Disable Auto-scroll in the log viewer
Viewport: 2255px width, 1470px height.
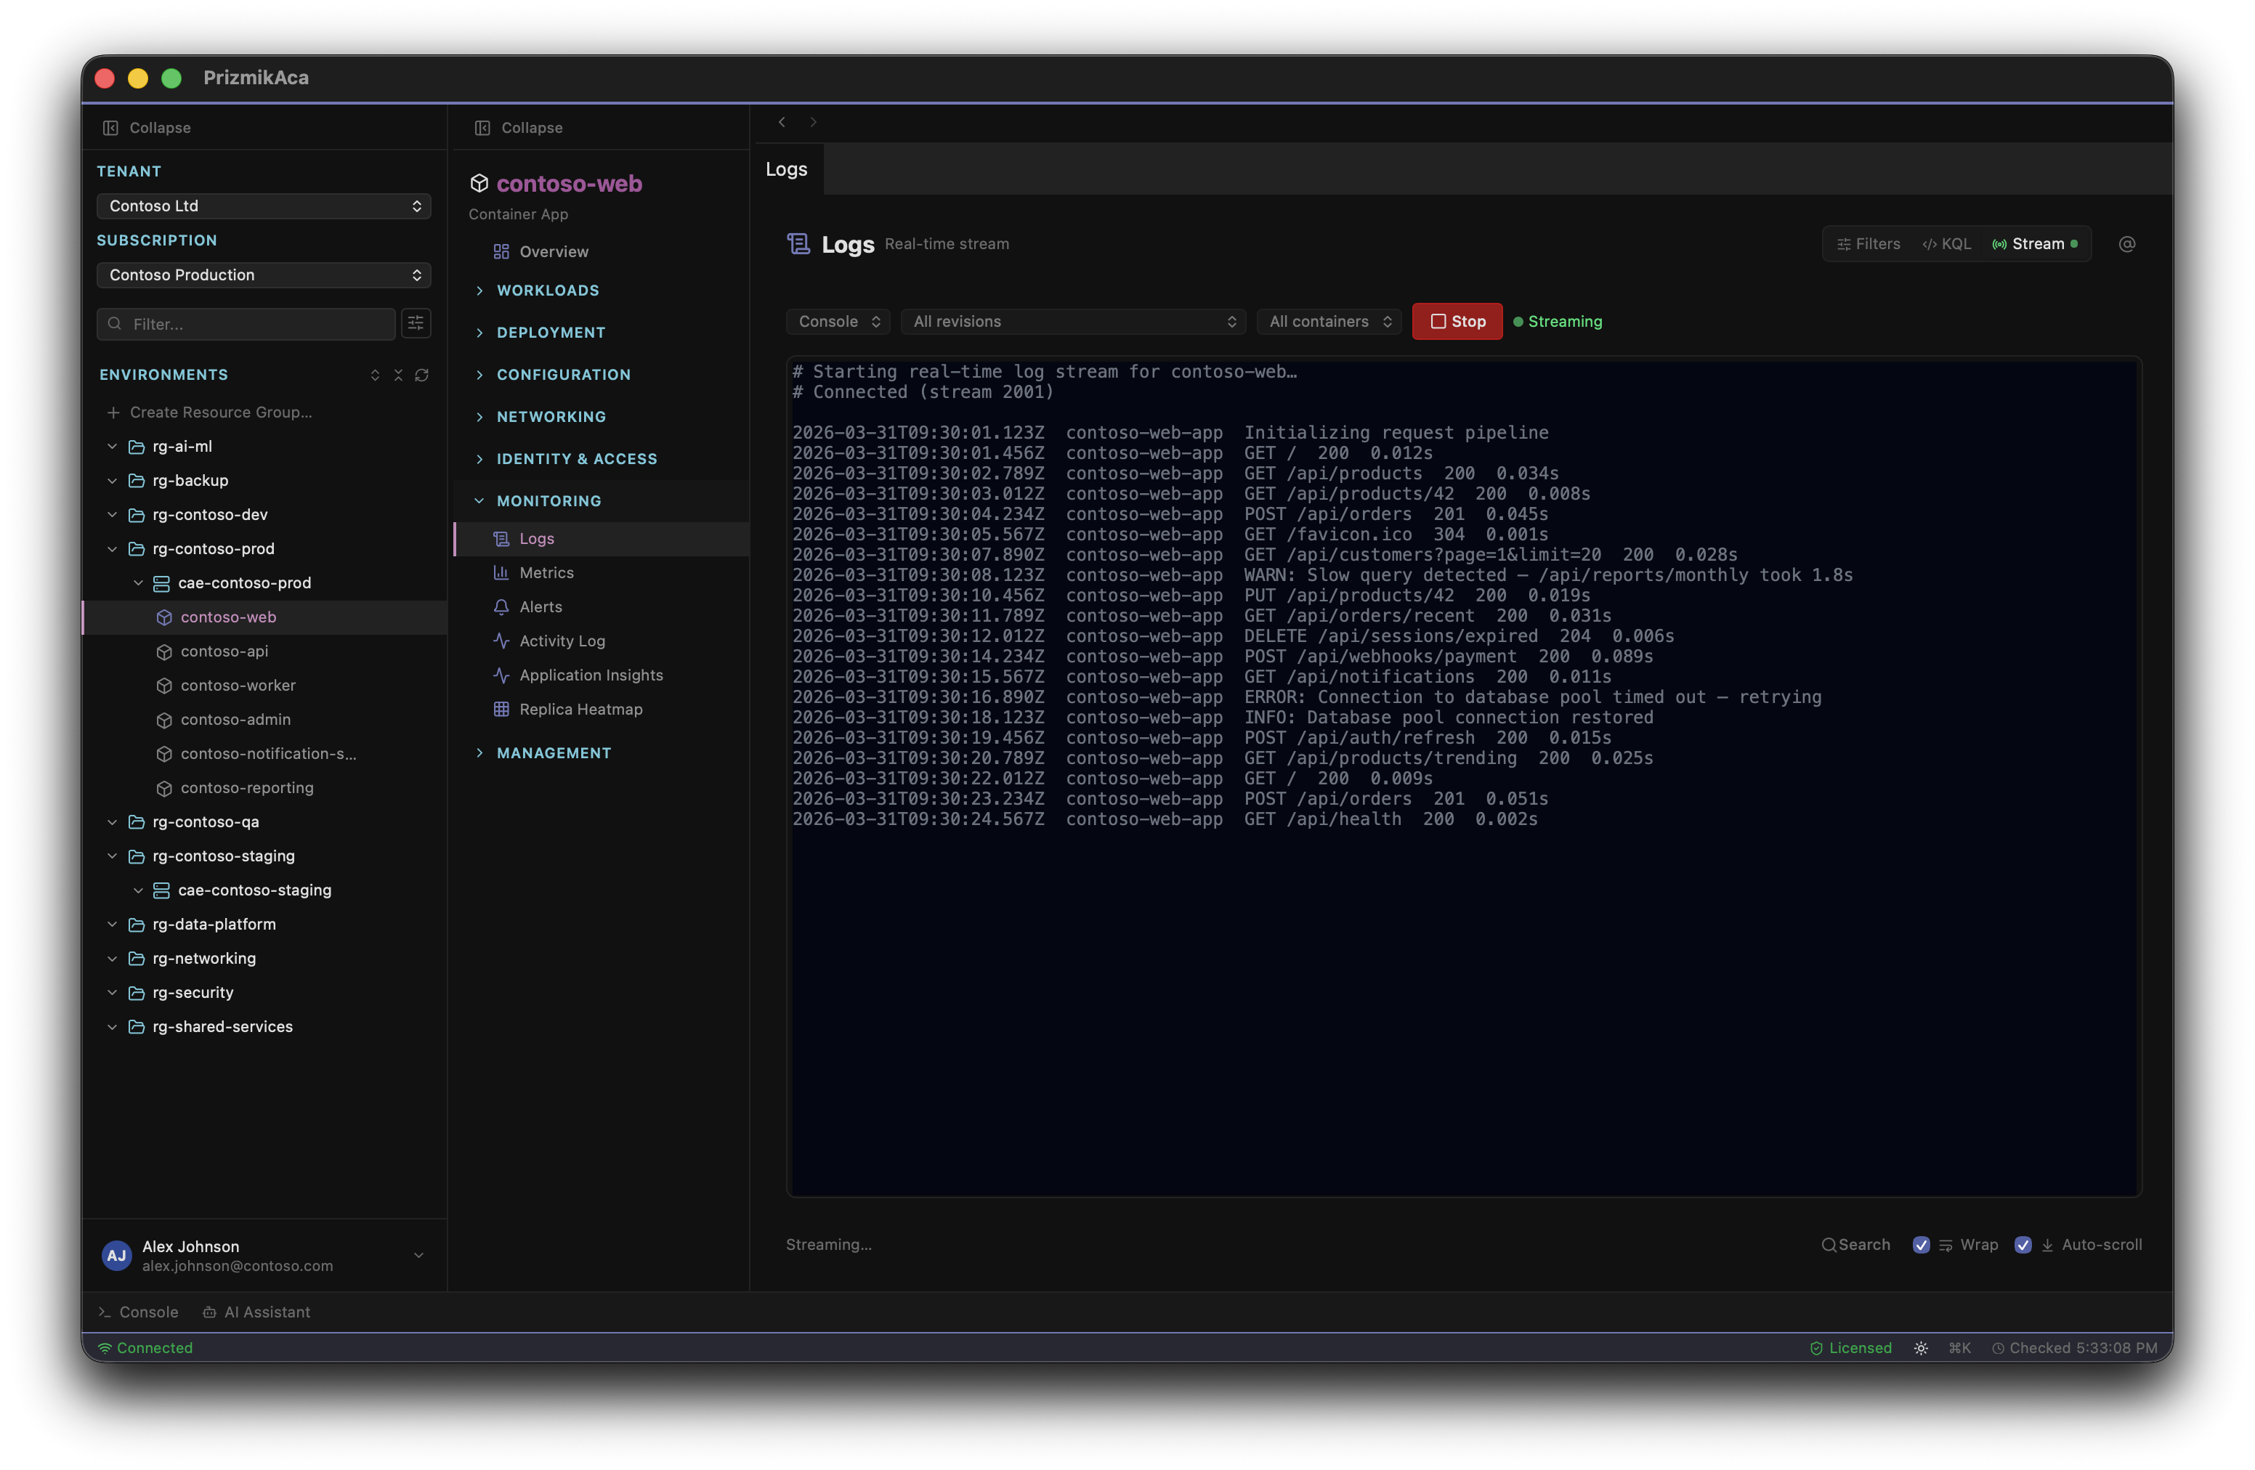point(2024,1245)
